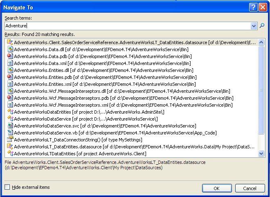Viewport: 270px width, 197px height.
Task: Click the AdventureWorks.Data.dll file icon
Action: [10, 49]
